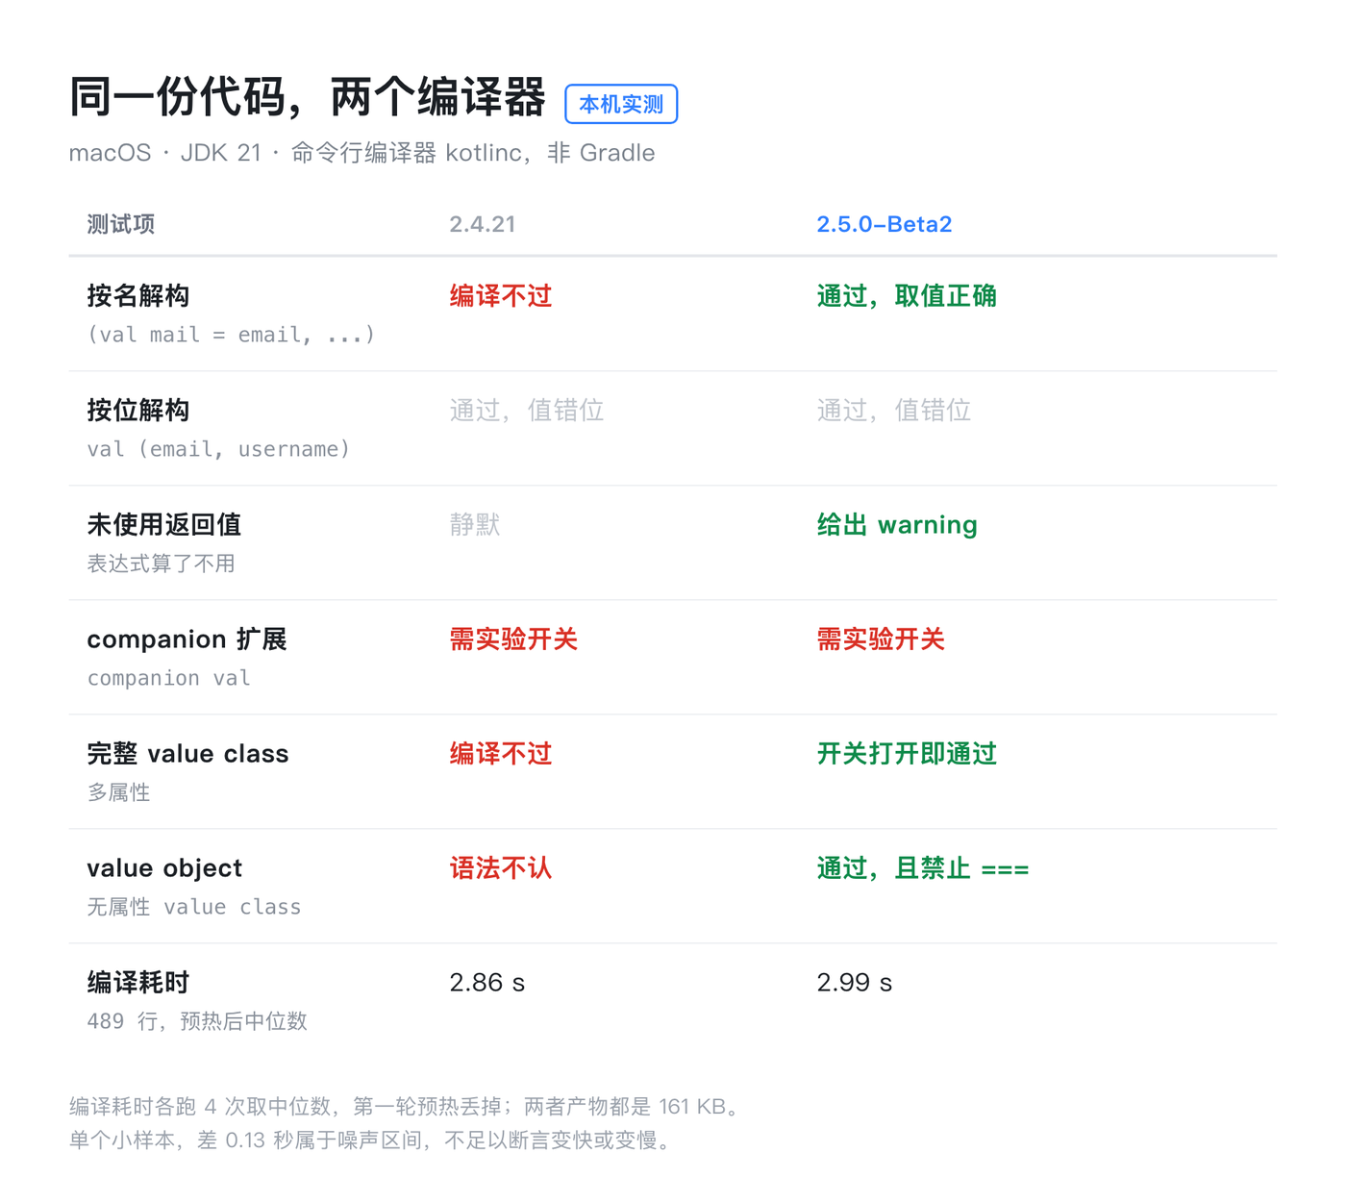Viewport: 1346px width, 1178px height.
Task: Click the 2.99 s timing value
Action: pos(855,983)
